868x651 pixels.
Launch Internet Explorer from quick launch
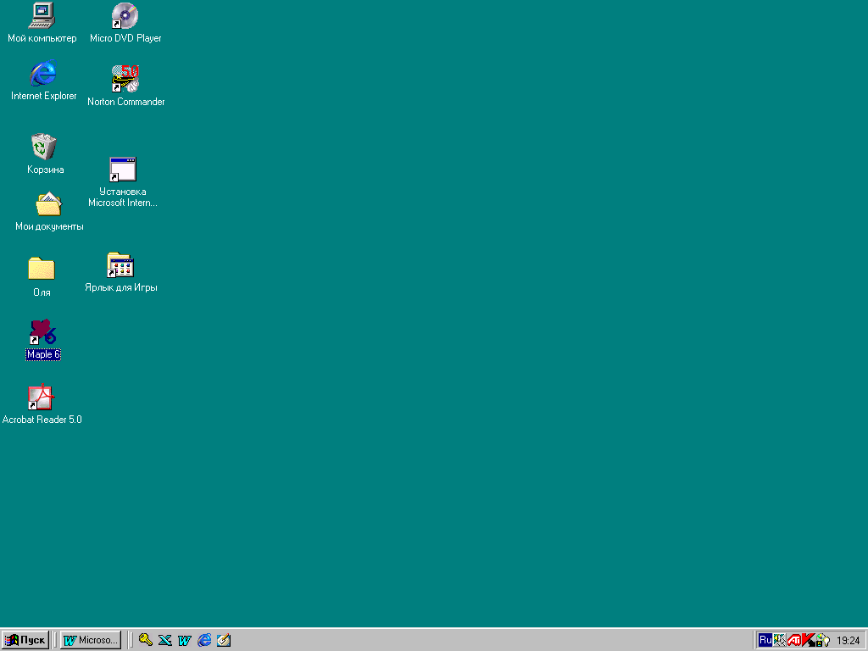[204, 640]
